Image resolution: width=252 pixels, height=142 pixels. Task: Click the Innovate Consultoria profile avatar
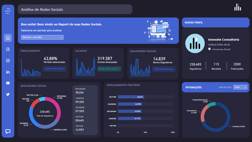pyautogui.click(x=195, y=44)
